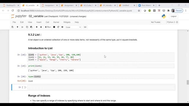Click the empty code cell input

point(101,87)
